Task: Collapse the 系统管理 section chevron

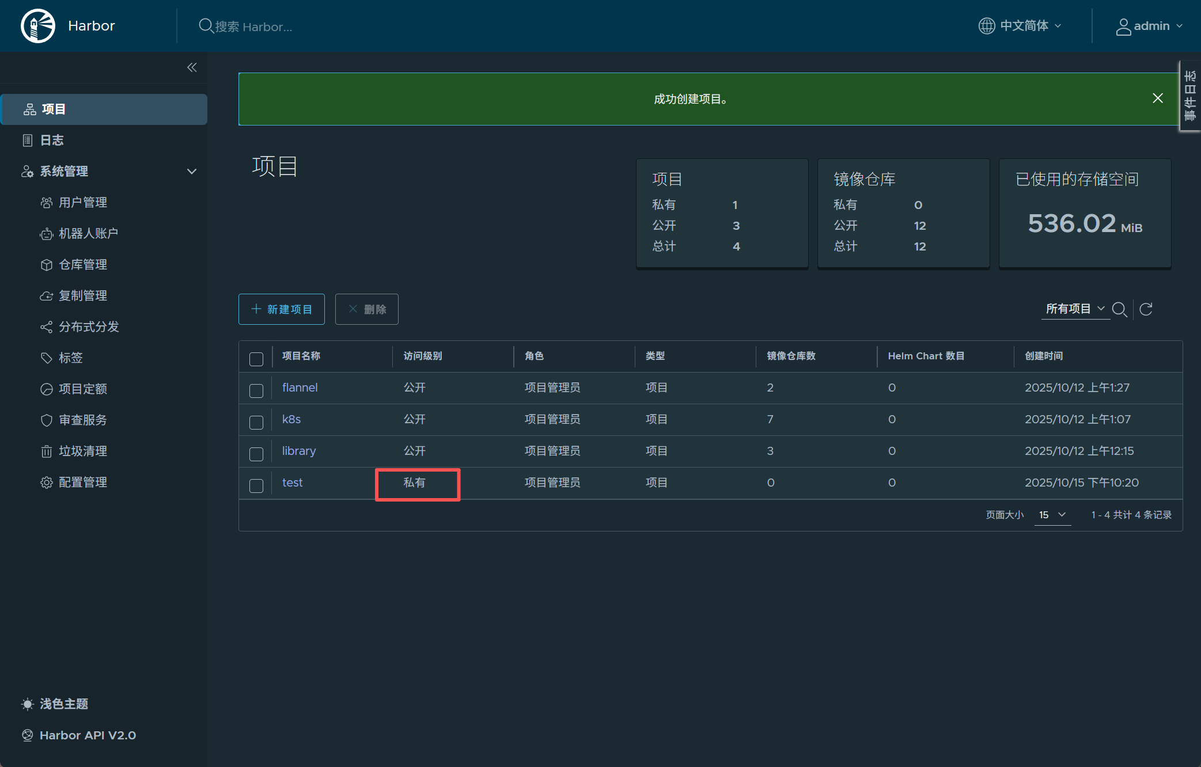Action: coord(192,172)
